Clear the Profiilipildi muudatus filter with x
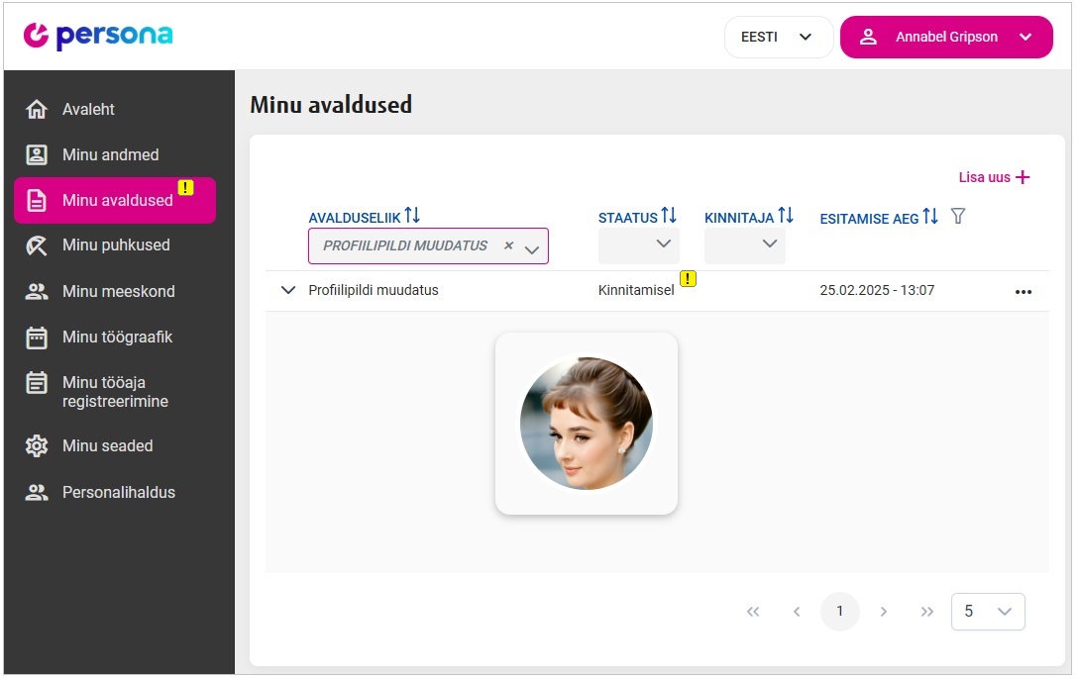1076x678 pixels. [508, 244]
